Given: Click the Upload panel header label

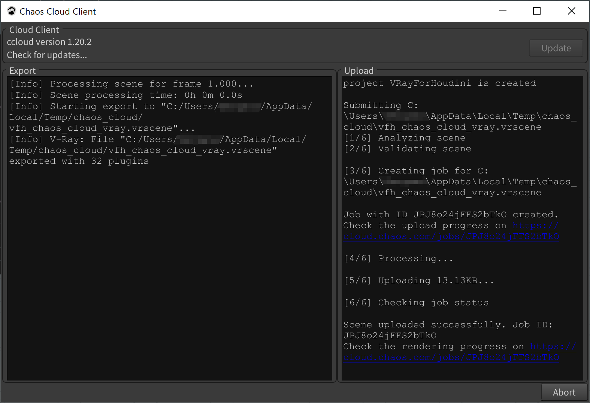Looking at the screenshot, I should (x=359, y=71).
